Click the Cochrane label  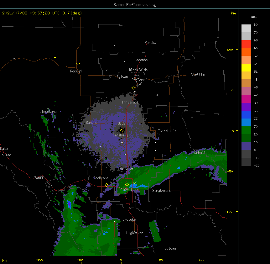click(x=101, y=178)
